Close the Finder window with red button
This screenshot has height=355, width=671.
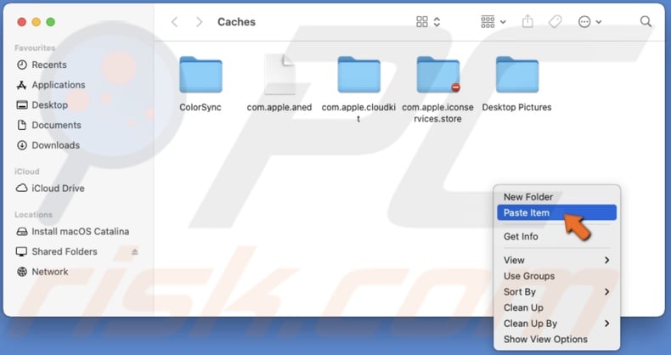[22, 22]
